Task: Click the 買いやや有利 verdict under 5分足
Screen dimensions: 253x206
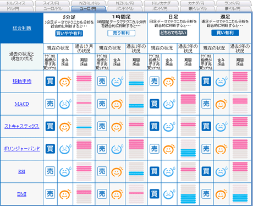Action: [x=69, y=34]
